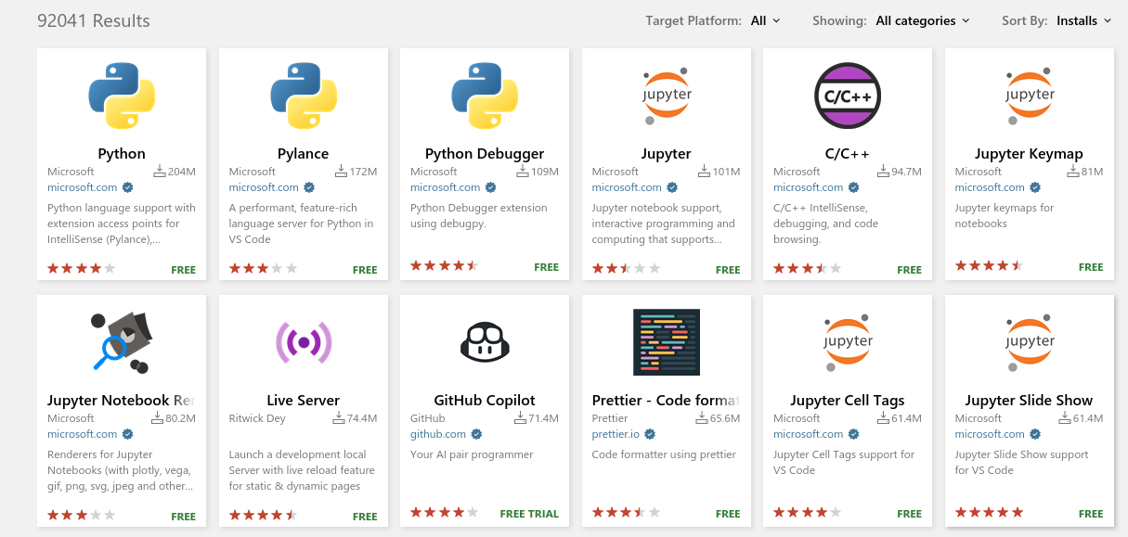Click Jupyter Cell Tags title text

pyautogui.click(x=848, y=401)
